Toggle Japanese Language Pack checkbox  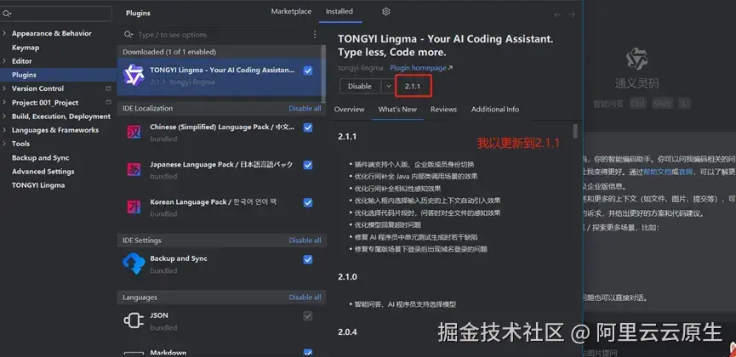point(308,165)
